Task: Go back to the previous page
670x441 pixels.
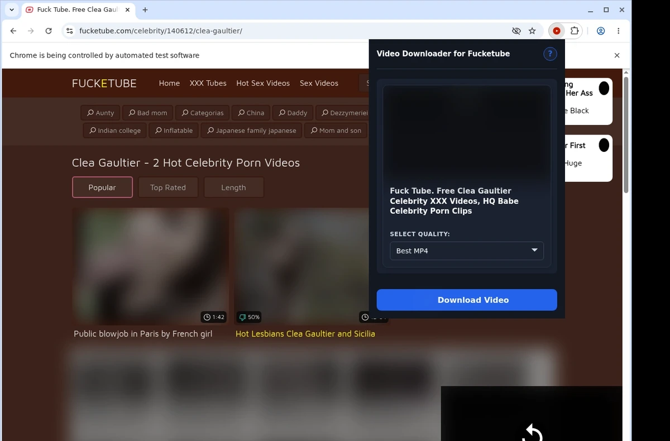Action: click(x=13, y=31)
